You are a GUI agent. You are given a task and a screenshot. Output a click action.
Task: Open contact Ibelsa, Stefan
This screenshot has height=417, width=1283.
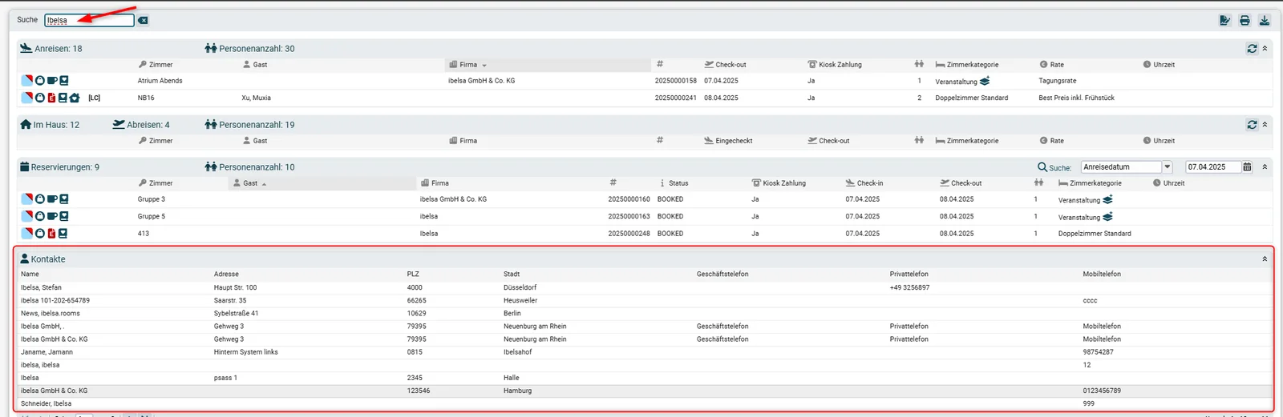point(41,287)
